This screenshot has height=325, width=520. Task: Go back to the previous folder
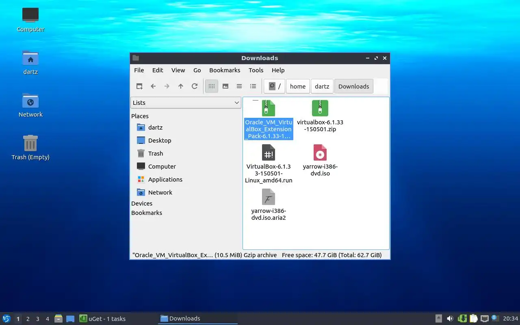click(153, 86)
